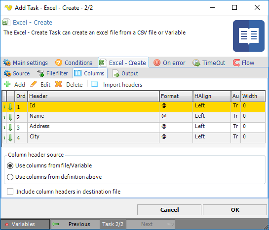The image size is (269, 230).
Task: Open the On error tab
Action: click(169, 63)
